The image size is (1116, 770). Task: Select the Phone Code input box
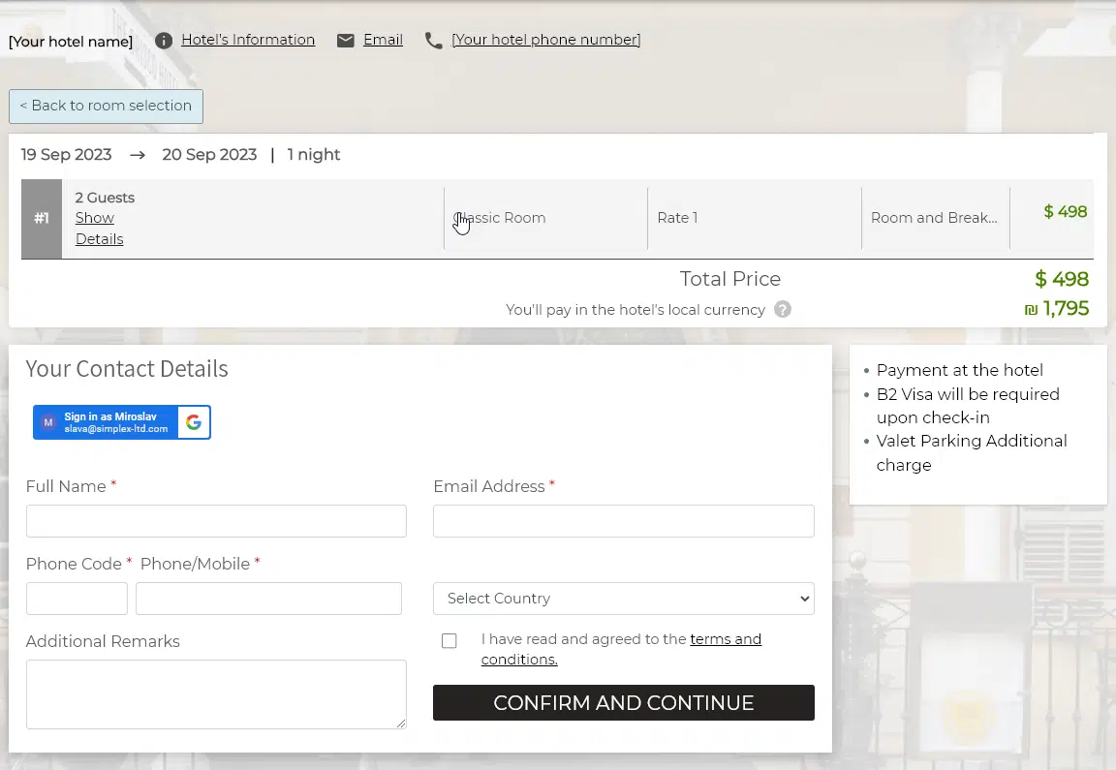(77, 599)
